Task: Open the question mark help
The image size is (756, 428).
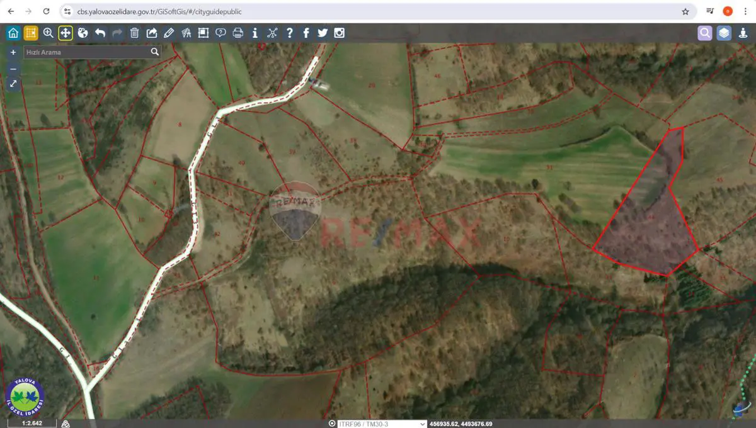Action: [x=289, y=33]
